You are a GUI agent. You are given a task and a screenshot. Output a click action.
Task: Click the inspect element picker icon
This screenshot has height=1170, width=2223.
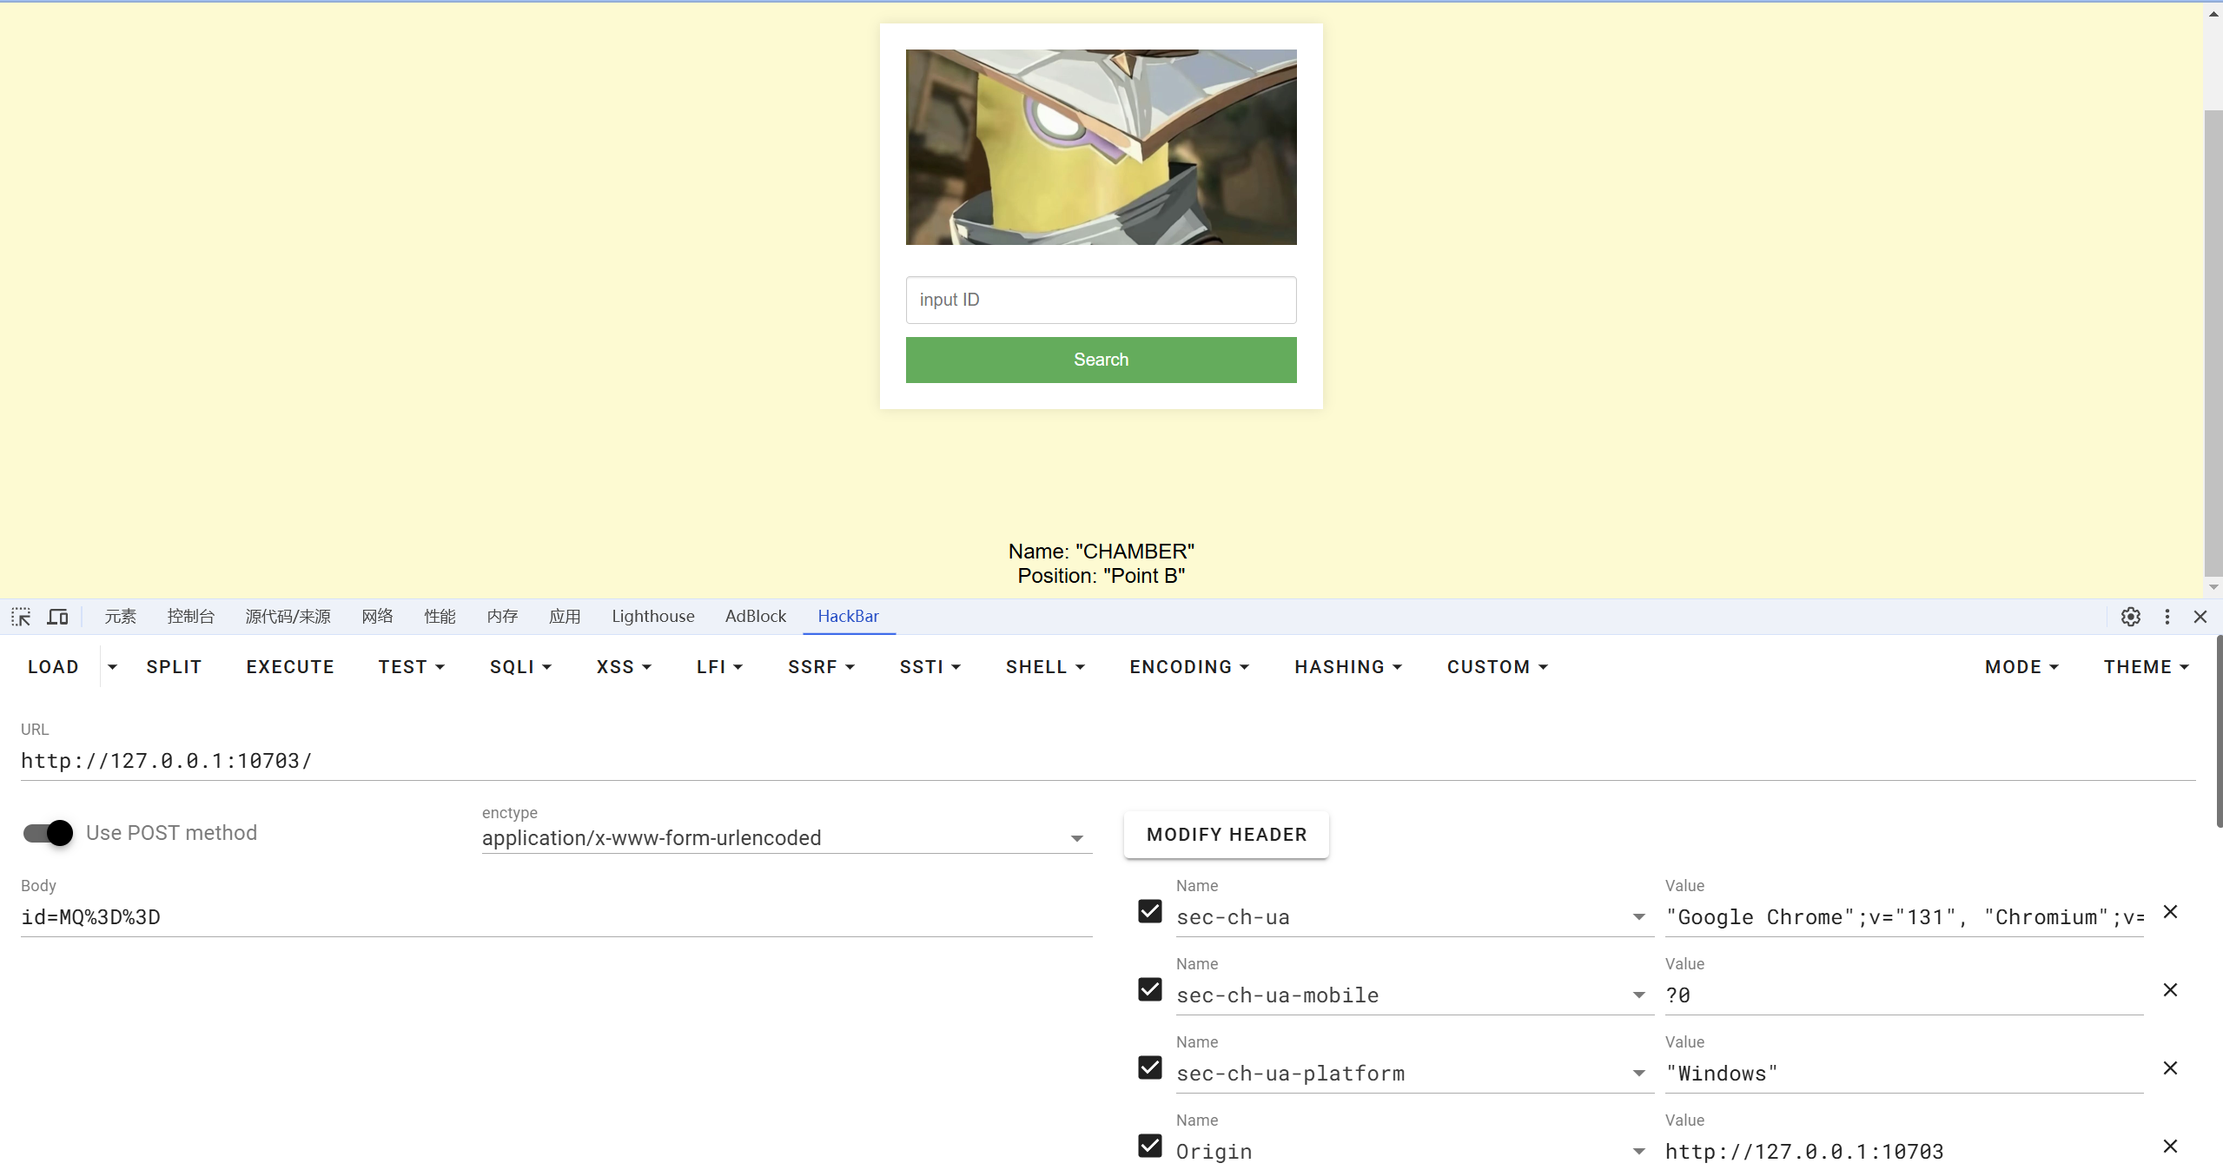(21, 617)
